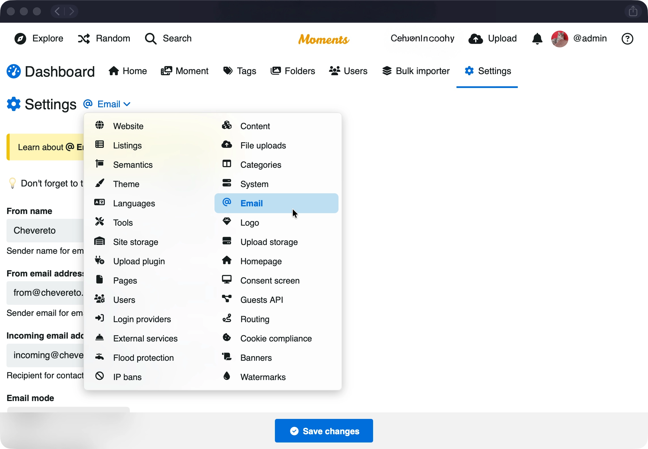Click the admin avatar picture

click(559, 39)
